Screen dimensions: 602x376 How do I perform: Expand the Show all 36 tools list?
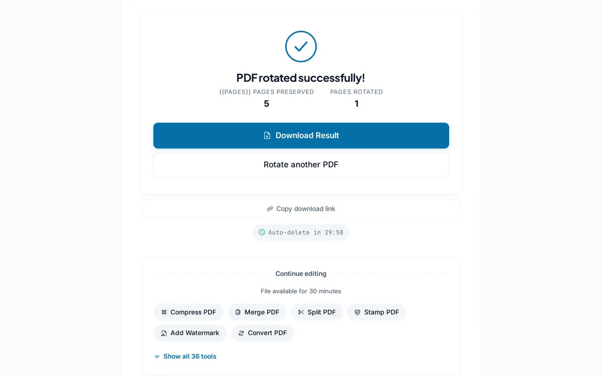pos(190,356)
